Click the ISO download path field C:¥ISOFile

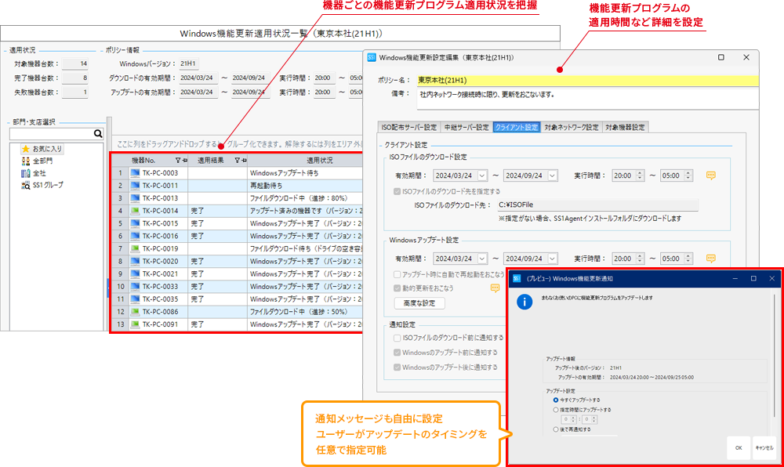597,205
